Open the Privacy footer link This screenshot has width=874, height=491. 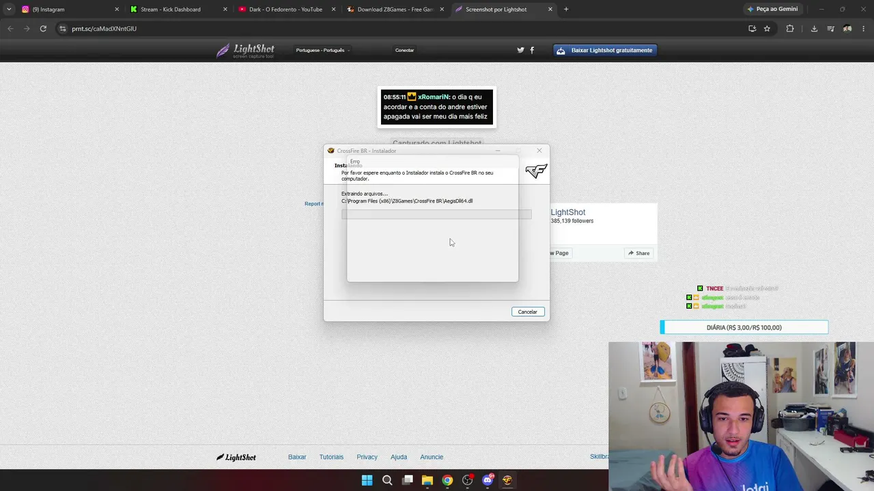click(367, 457)
